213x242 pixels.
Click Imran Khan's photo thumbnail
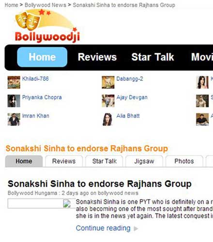click(x=14, y=120)
